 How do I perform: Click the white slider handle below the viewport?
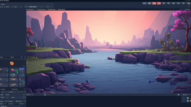coord(45,95)
